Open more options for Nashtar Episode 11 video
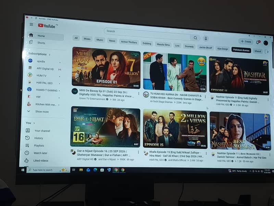Viewport: 274px width, 206px height. 268,100
